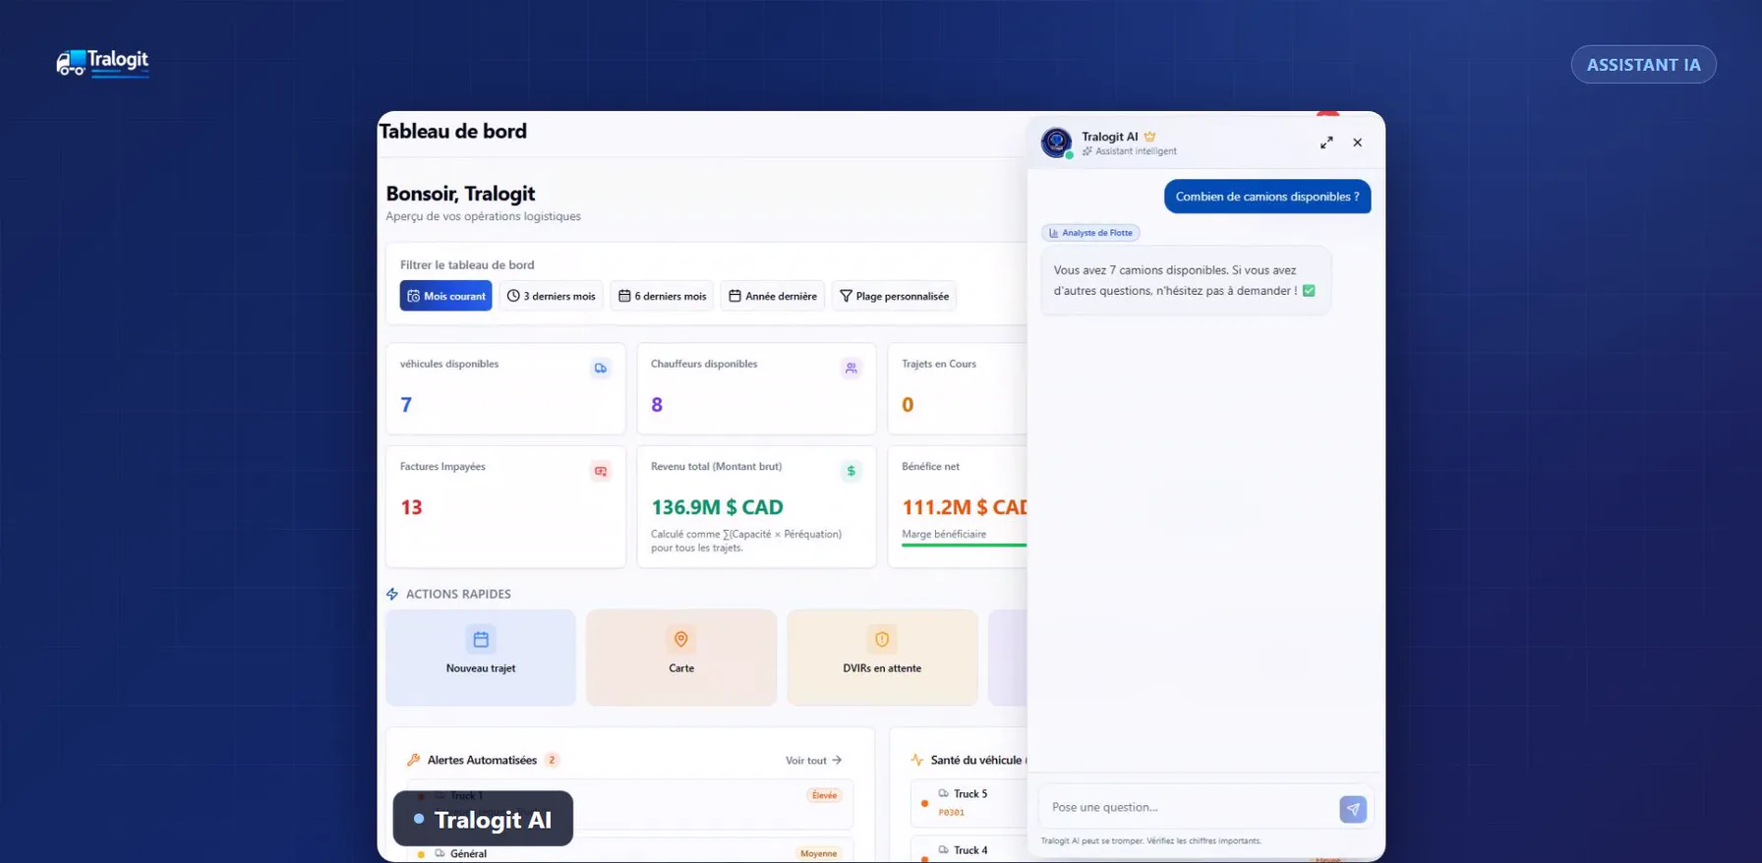Viewport: 1762px width, 863px height.
Task: Click the truck icon in véhicules disponibles card
Action: click(601, 369)
